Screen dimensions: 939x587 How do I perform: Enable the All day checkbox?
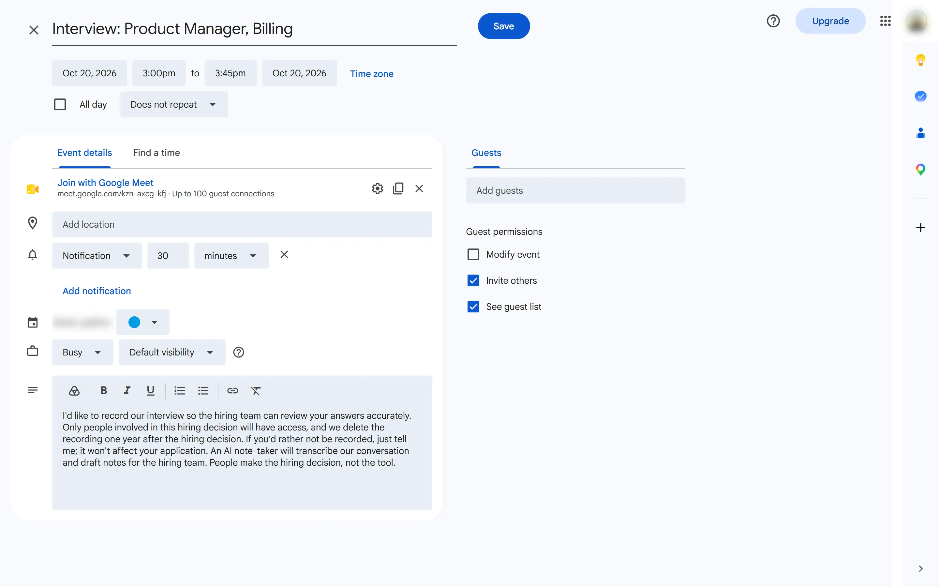(x=60, y=104)
